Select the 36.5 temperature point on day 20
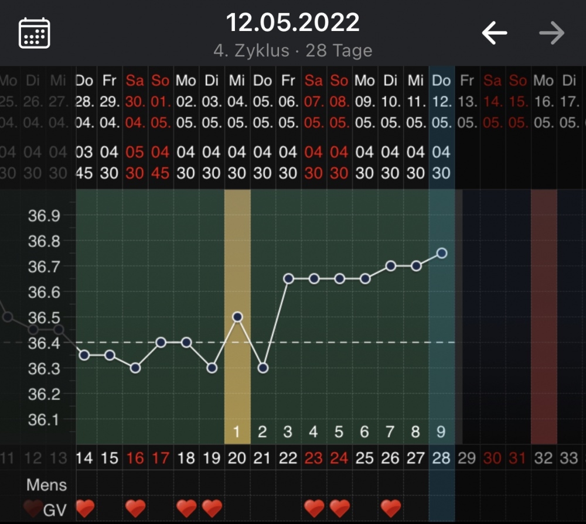This screenshot has height=524, width=586. point(237,317)
